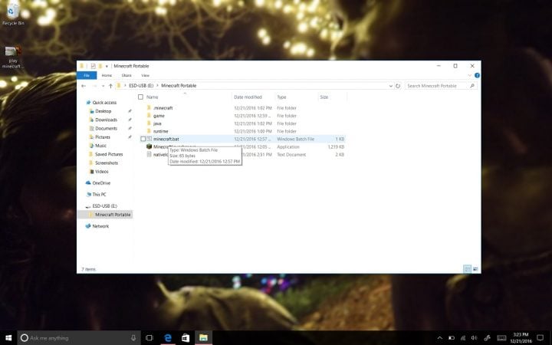Open Screenshots in navigation pane
Viewport: 552px width, 345px height.
tap(107, 163)
